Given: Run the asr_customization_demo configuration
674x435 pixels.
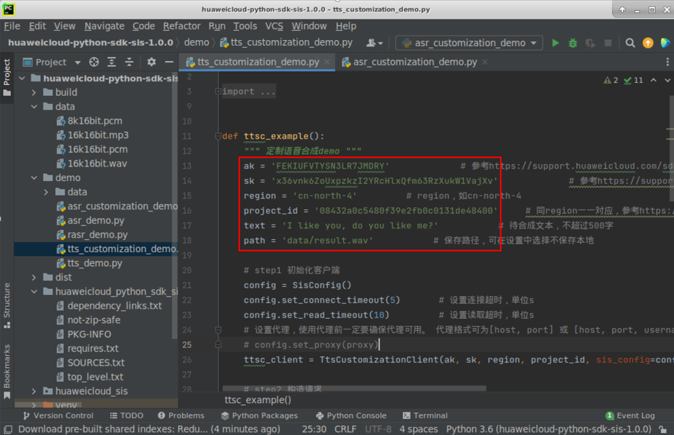Looking at the screenshot, I should click(555, 43).
